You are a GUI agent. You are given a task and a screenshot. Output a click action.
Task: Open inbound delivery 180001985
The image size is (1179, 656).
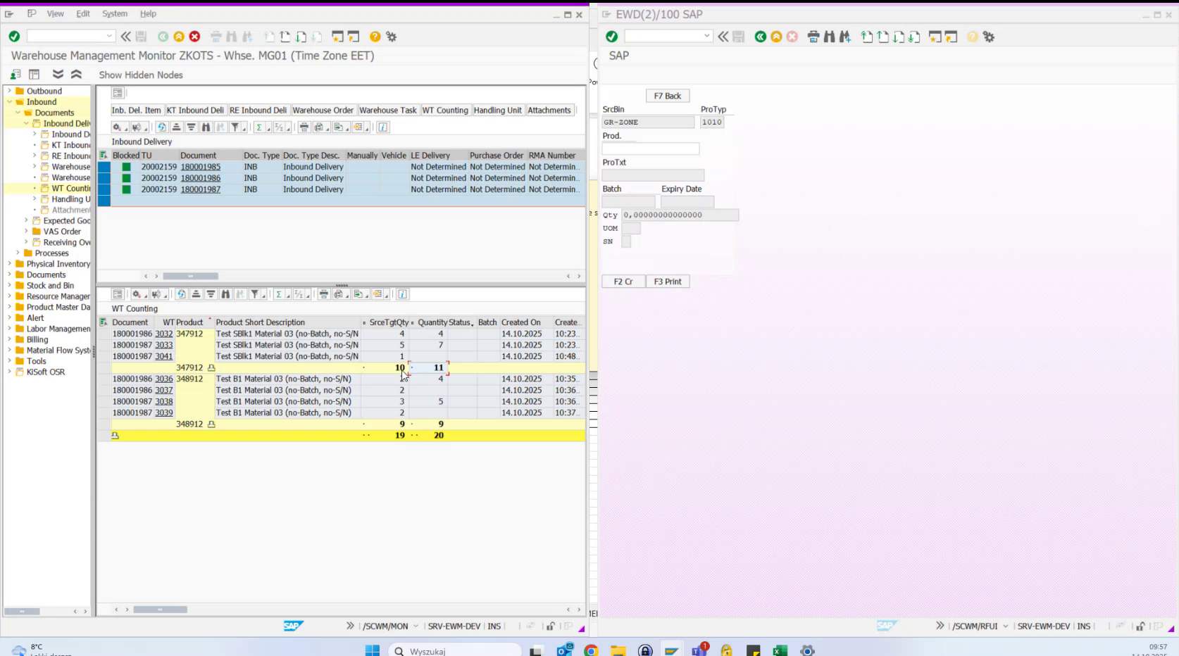click(201, 167)
